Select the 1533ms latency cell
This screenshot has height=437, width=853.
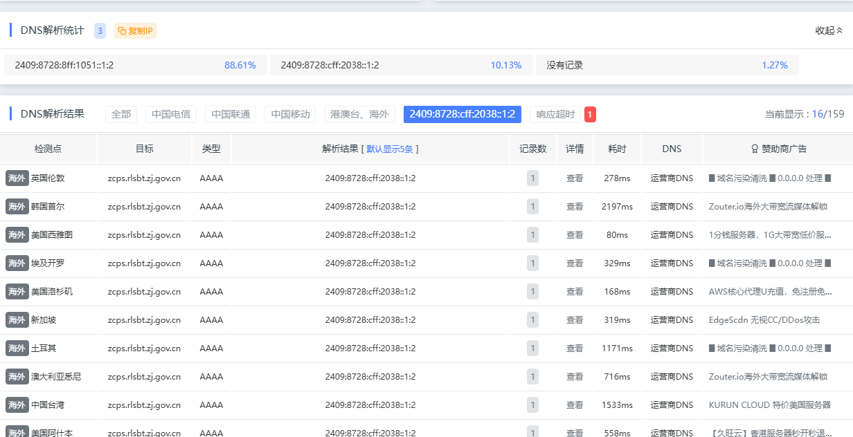click(x=617, y=405)
